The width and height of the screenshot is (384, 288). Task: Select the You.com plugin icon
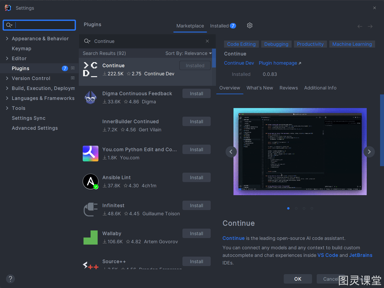pos(91,154)
